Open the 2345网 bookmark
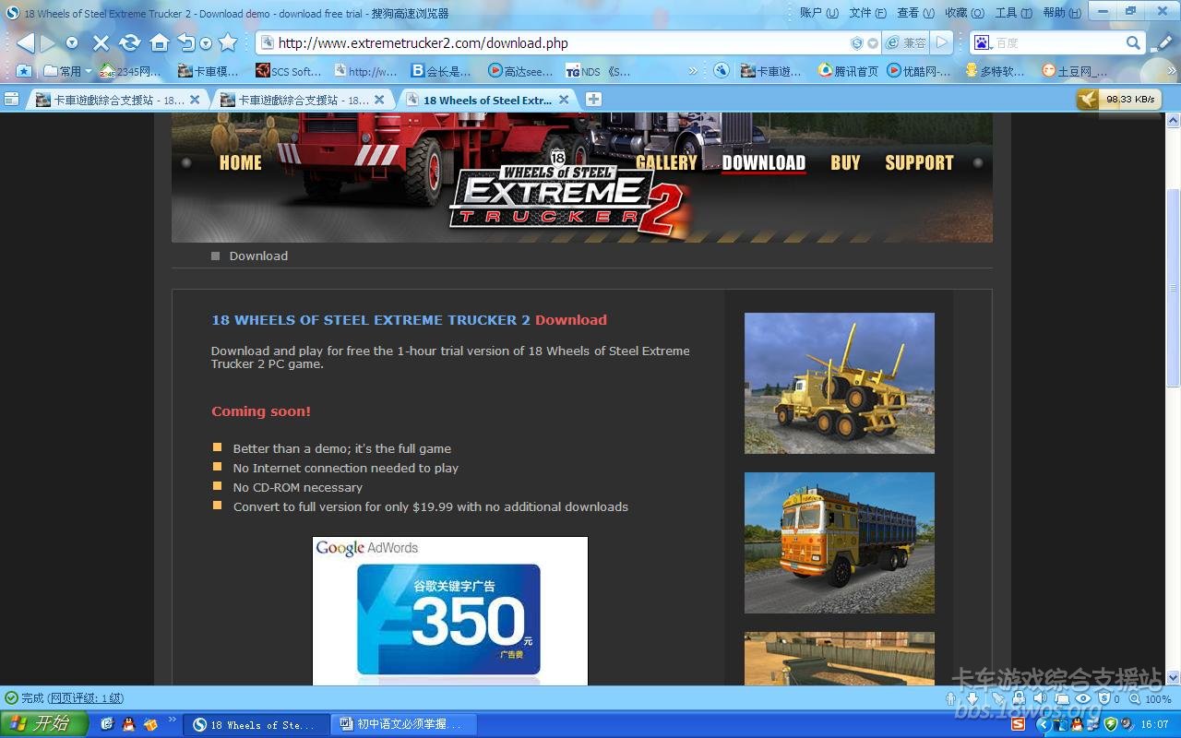This screenshot has height=738, width=1181. pos(130,71)
